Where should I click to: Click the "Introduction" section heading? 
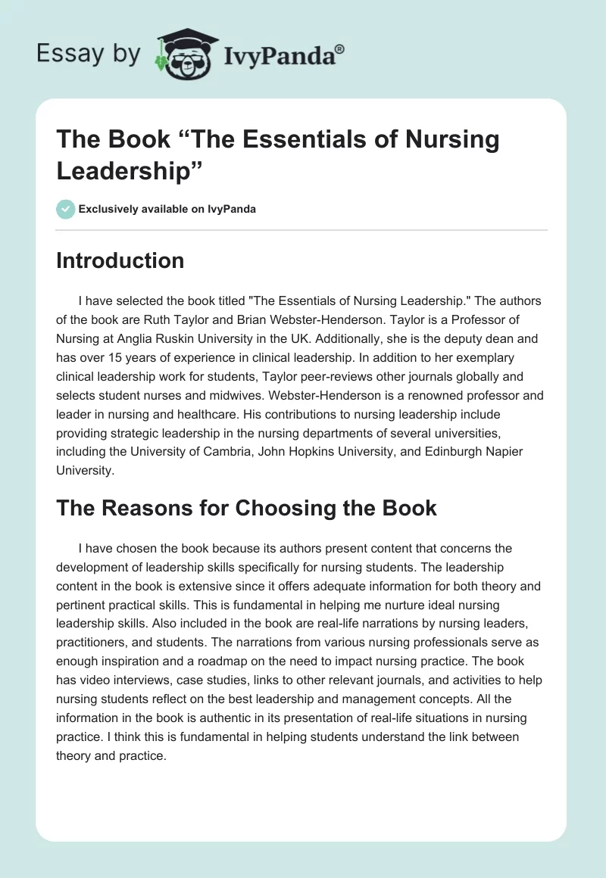(120, 260)
